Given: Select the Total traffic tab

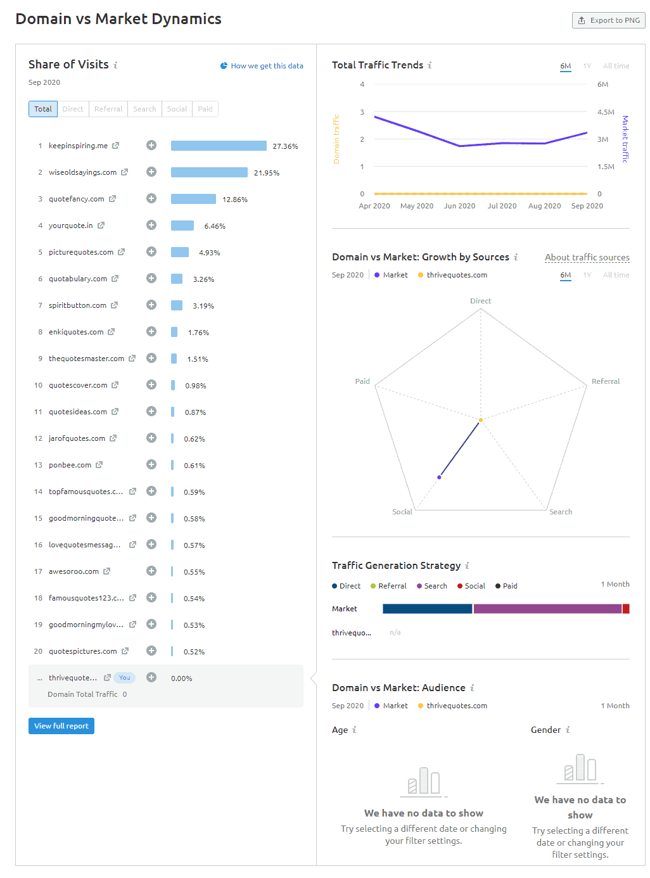Looking at the screenshot, I should 43,109.
